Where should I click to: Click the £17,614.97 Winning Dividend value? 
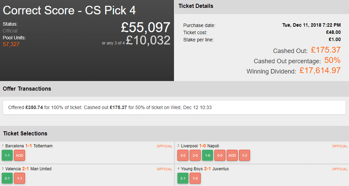coord(320,71)
